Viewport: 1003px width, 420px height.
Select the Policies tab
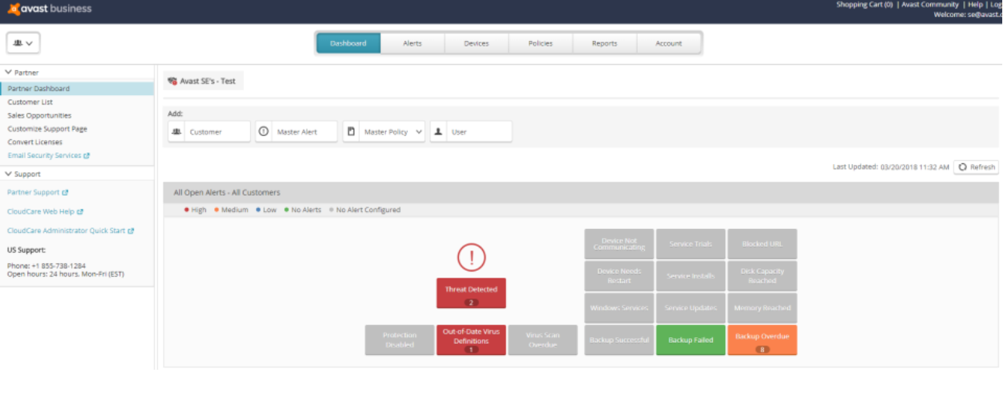(x=540, y=43)
